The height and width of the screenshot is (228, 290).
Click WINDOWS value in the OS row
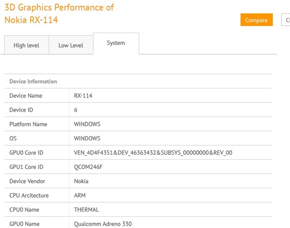pyautogui.click(x=87, y=139)
